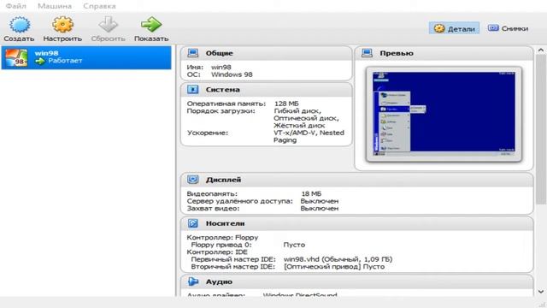Click the 'Windows 98' OS value

point(232,74)
